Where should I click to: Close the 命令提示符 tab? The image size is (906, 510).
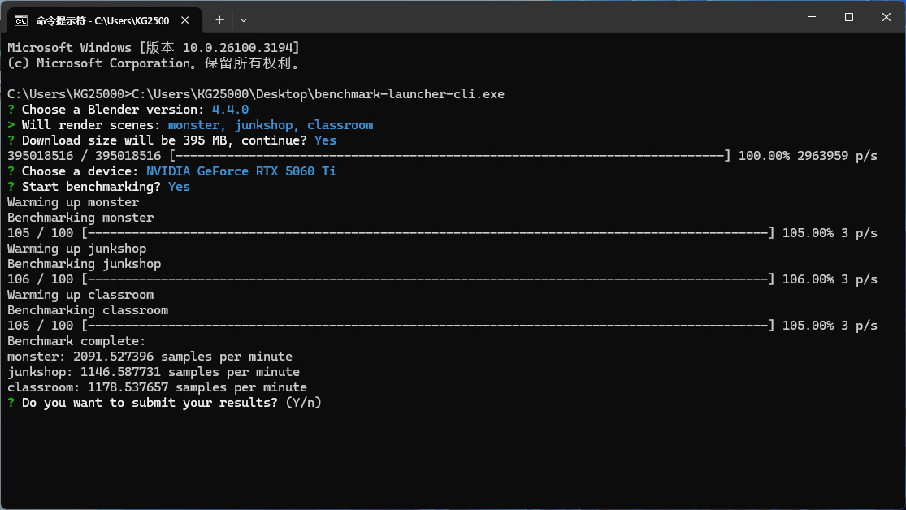189,19
